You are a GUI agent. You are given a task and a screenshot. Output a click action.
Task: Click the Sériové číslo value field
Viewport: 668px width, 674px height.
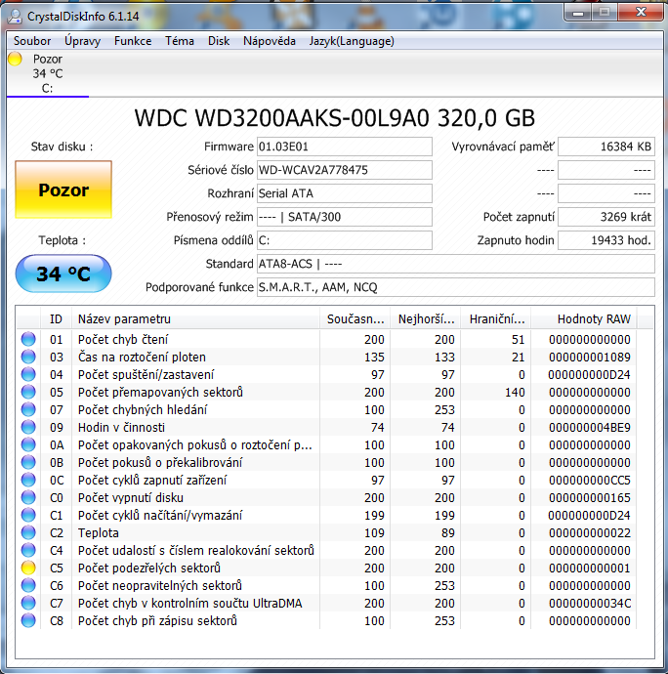pos(343,170)
